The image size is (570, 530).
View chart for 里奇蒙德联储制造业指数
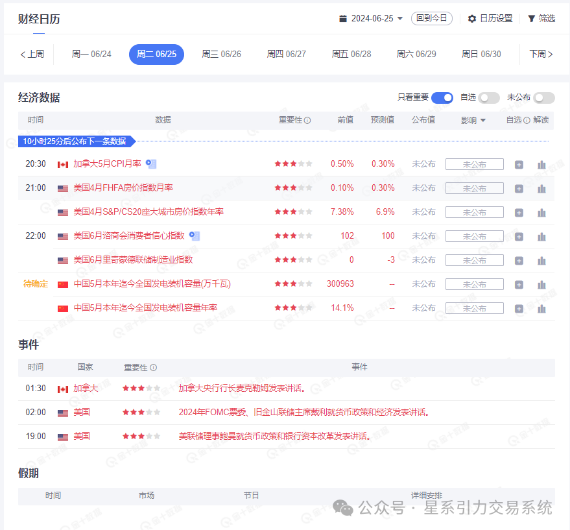coord(541,260)
